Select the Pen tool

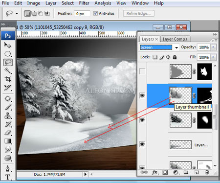(7, 168)
